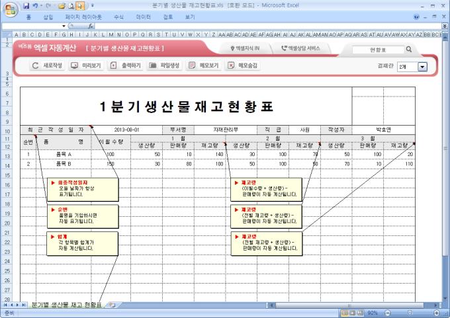Go to first sheet navigation arrow
This screenshot has width=450, height=318.
tap(5, 305)
